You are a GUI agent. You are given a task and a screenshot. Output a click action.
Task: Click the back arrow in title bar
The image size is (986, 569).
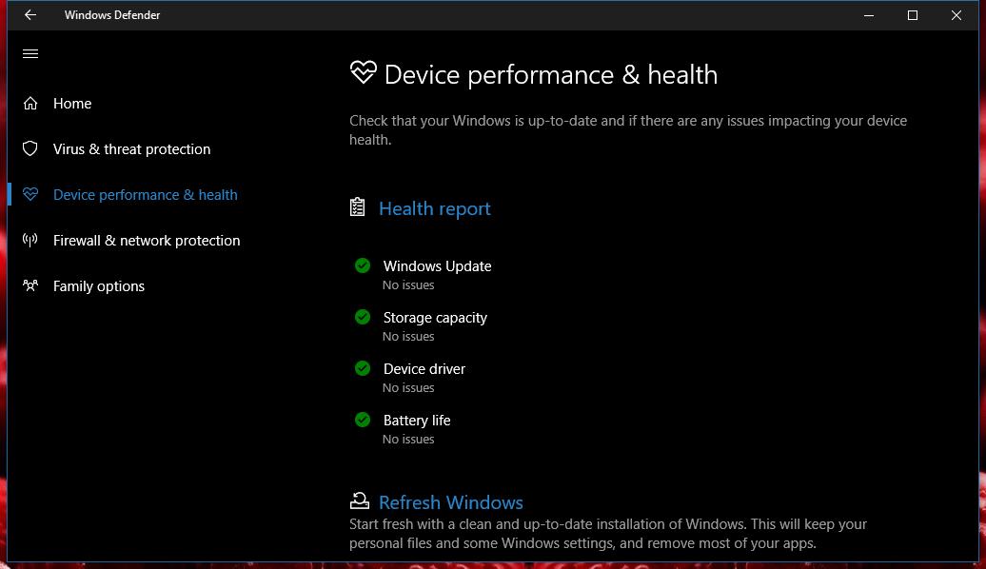[30, 15]
